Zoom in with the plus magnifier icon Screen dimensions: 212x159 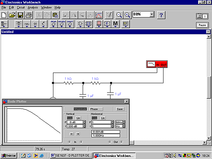point(127,15)
